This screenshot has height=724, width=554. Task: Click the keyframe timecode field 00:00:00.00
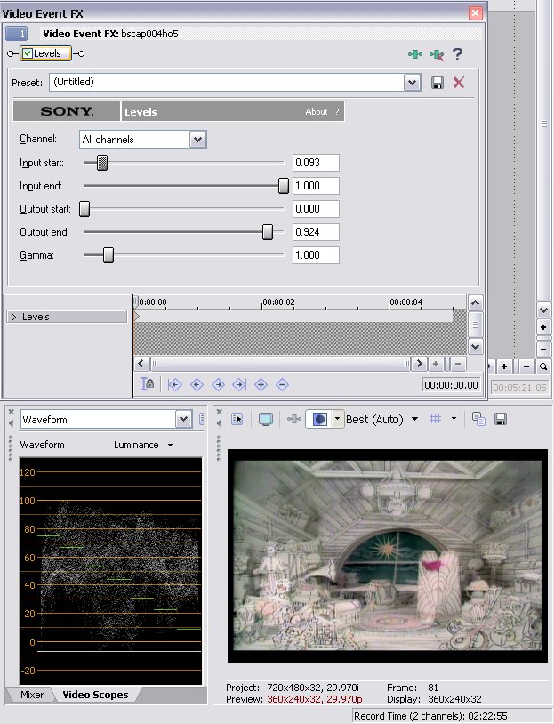[451, 385]
